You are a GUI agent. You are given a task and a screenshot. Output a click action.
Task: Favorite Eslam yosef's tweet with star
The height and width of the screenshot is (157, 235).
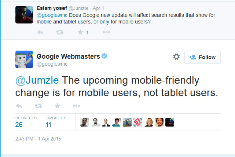click(80, 32)
